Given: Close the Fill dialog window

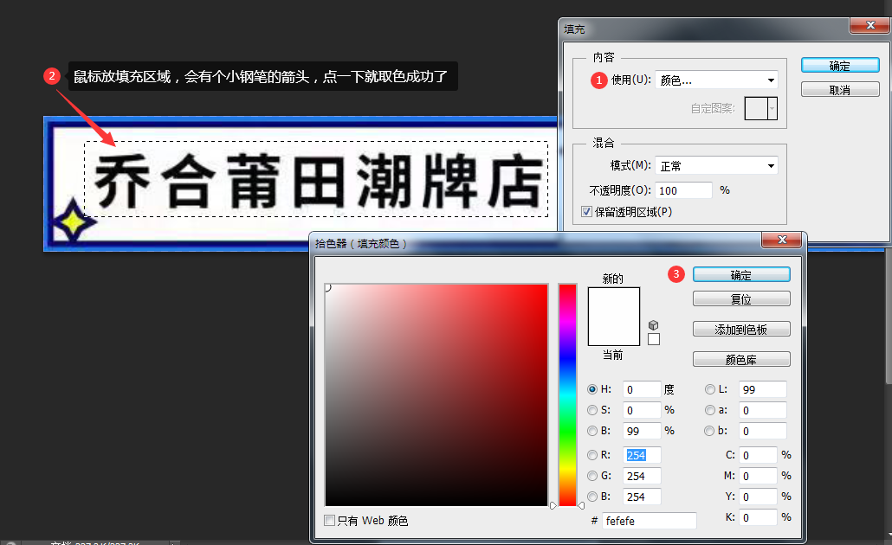Looking at the screenshot, I should point(869,28).
